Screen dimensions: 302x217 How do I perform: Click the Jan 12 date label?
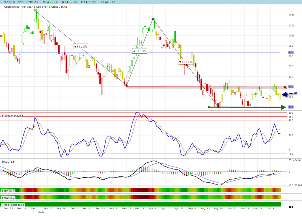click(x=48, y=208)
